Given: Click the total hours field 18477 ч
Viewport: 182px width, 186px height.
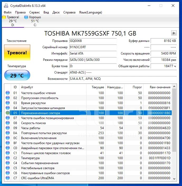Looking at the screenshot, I should click(x=164, y=66).
